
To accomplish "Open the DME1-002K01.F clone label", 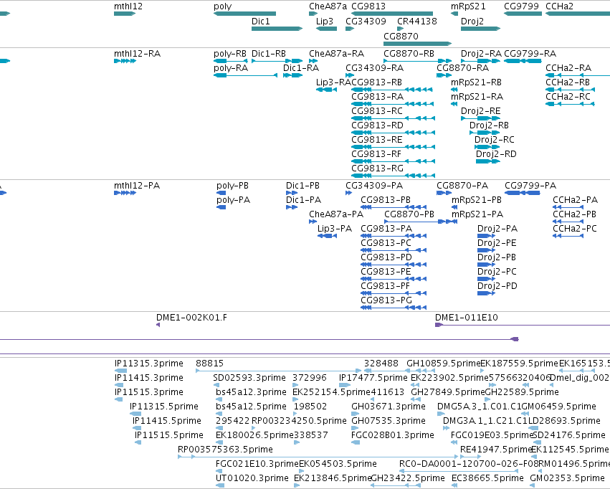I will click(191, 318).
